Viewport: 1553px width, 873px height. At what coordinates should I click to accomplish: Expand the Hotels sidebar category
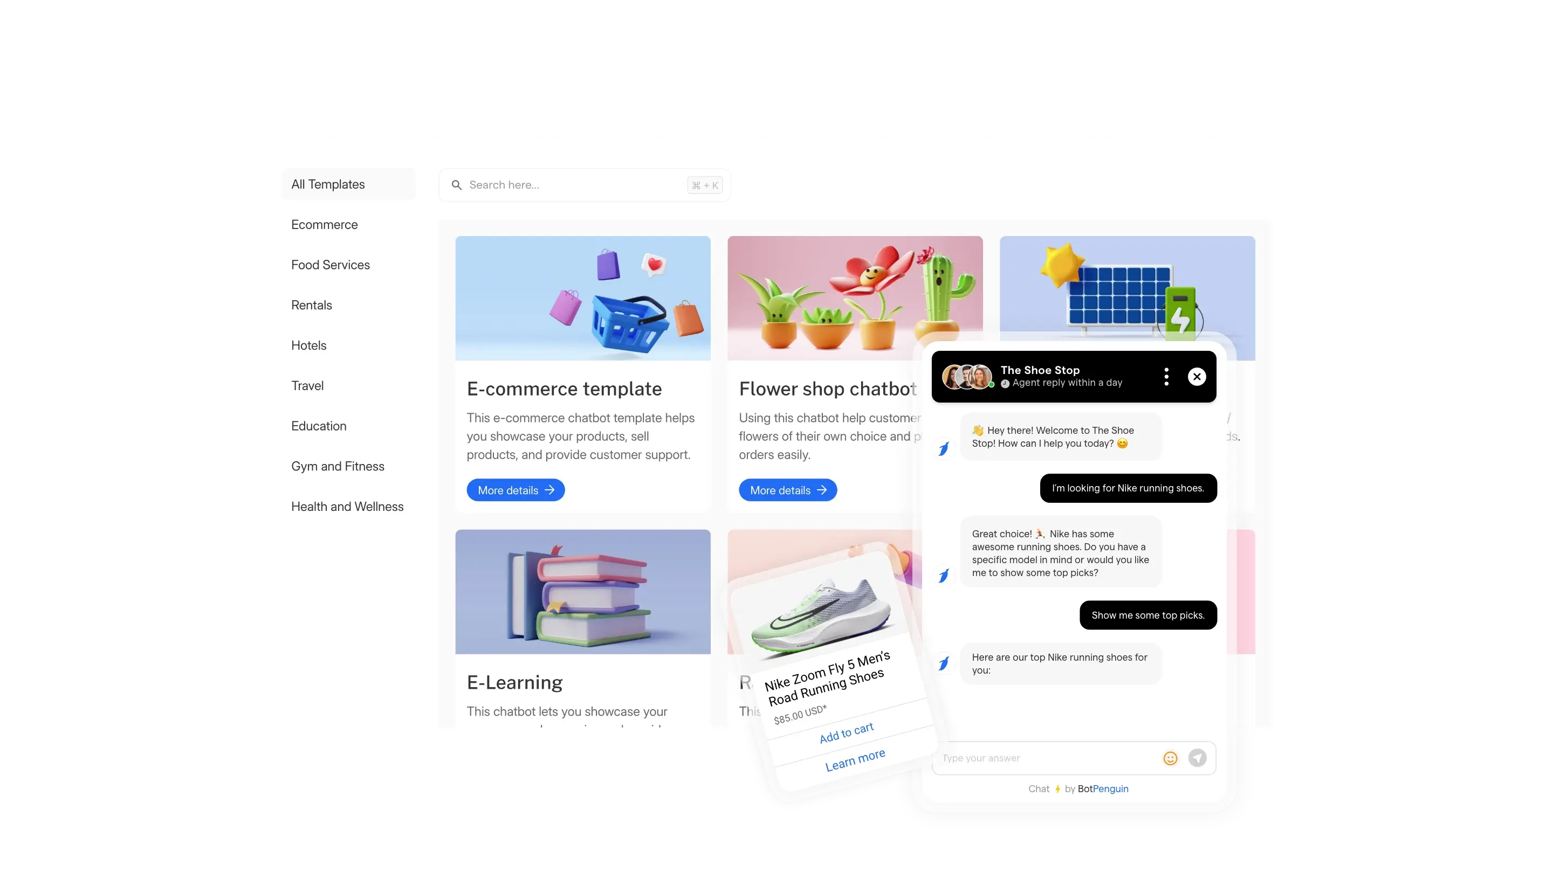(x=308, y=344)
